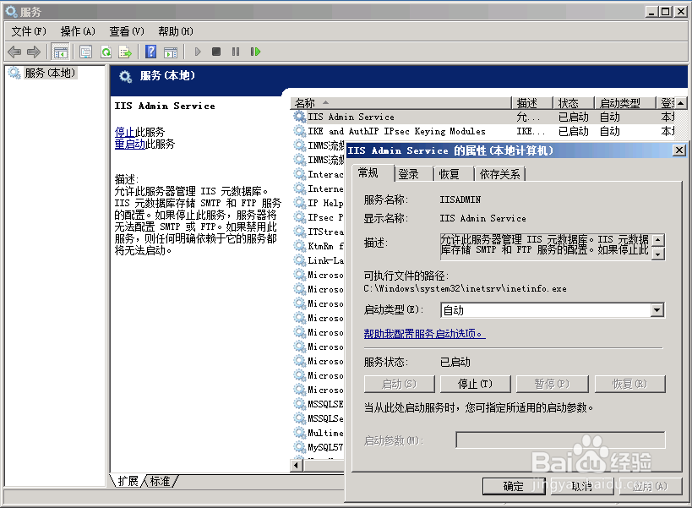Viewport: 692px width, 508px height.
Task: Click gear icon beside ITStrea service row
Action: click(300, 232)
